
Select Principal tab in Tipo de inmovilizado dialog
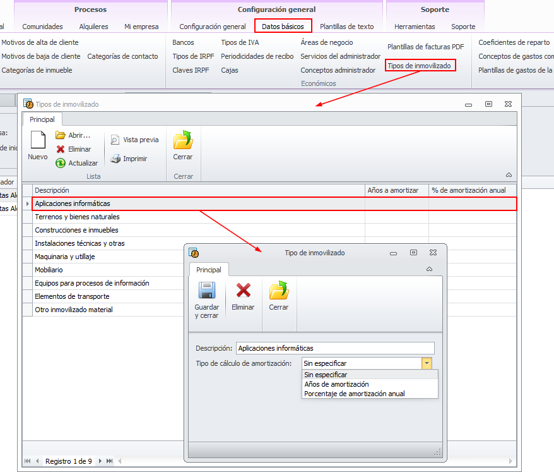coord(209,270)
